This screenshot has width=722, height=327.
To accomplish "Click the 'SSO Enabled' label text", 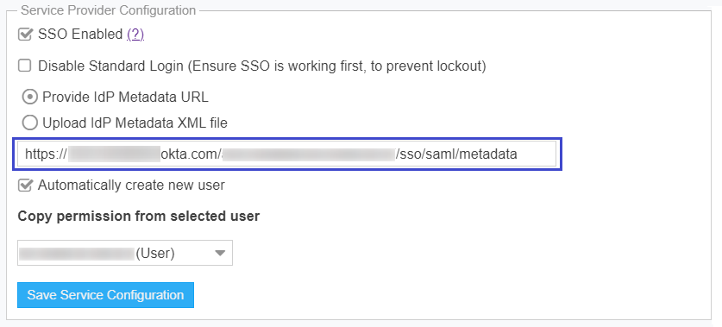I will coord(80,35).
